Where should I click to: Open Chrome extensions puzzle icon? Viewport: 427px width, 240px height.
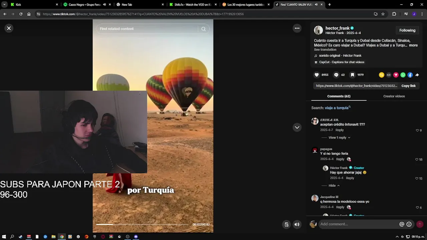tap(394, 14)
